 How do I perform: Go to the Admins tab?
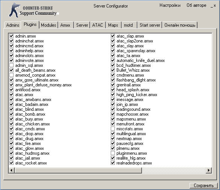pos(13,25)
